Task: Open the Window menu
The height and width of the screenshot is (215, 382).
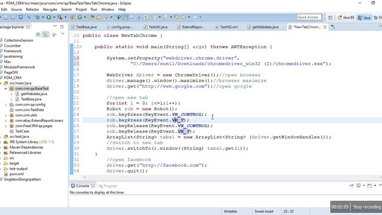Action: 107,10
